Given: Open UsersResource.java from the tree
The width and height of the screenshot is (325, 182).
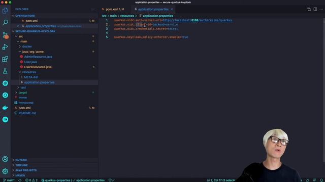Looking at the screenshot, I should point(38,67).
